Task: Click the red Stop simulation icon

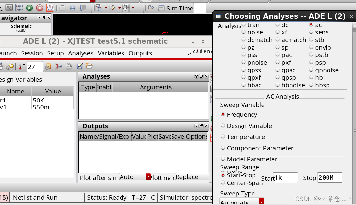Action: (x=40, y=8)
